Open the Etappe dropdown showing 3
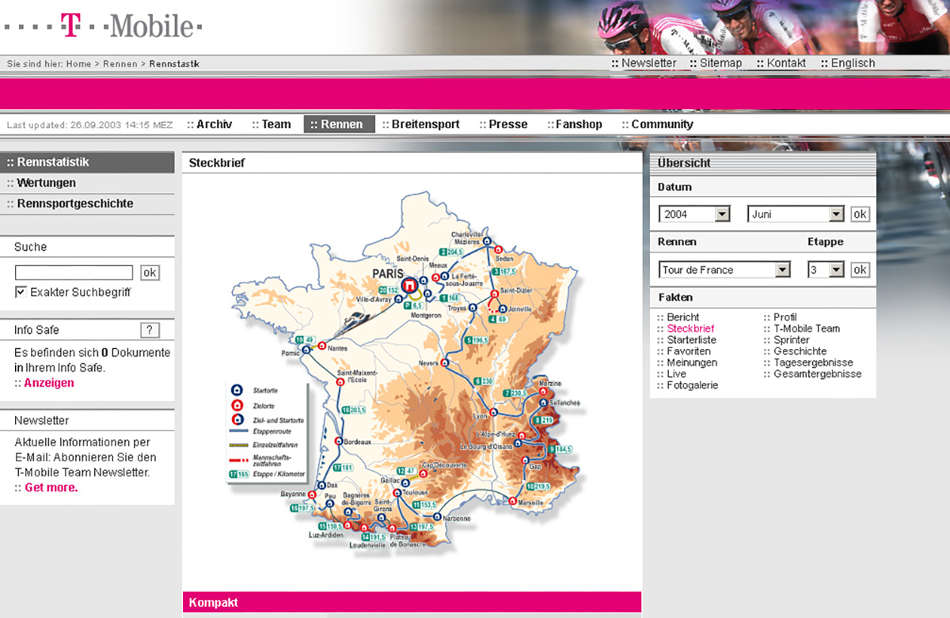 (836, 270)
